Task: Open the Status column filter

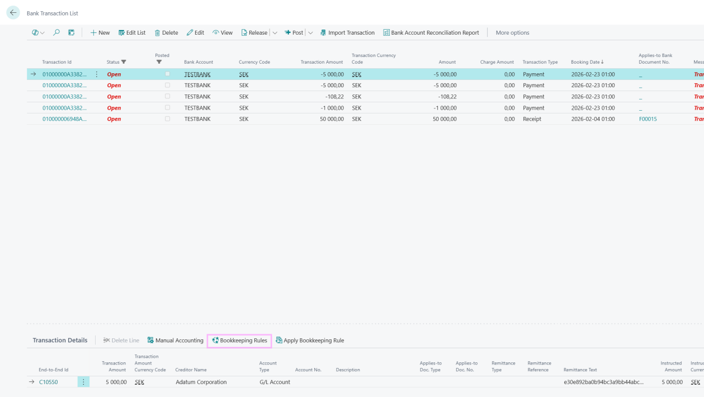Action: (x=124, y=62)
